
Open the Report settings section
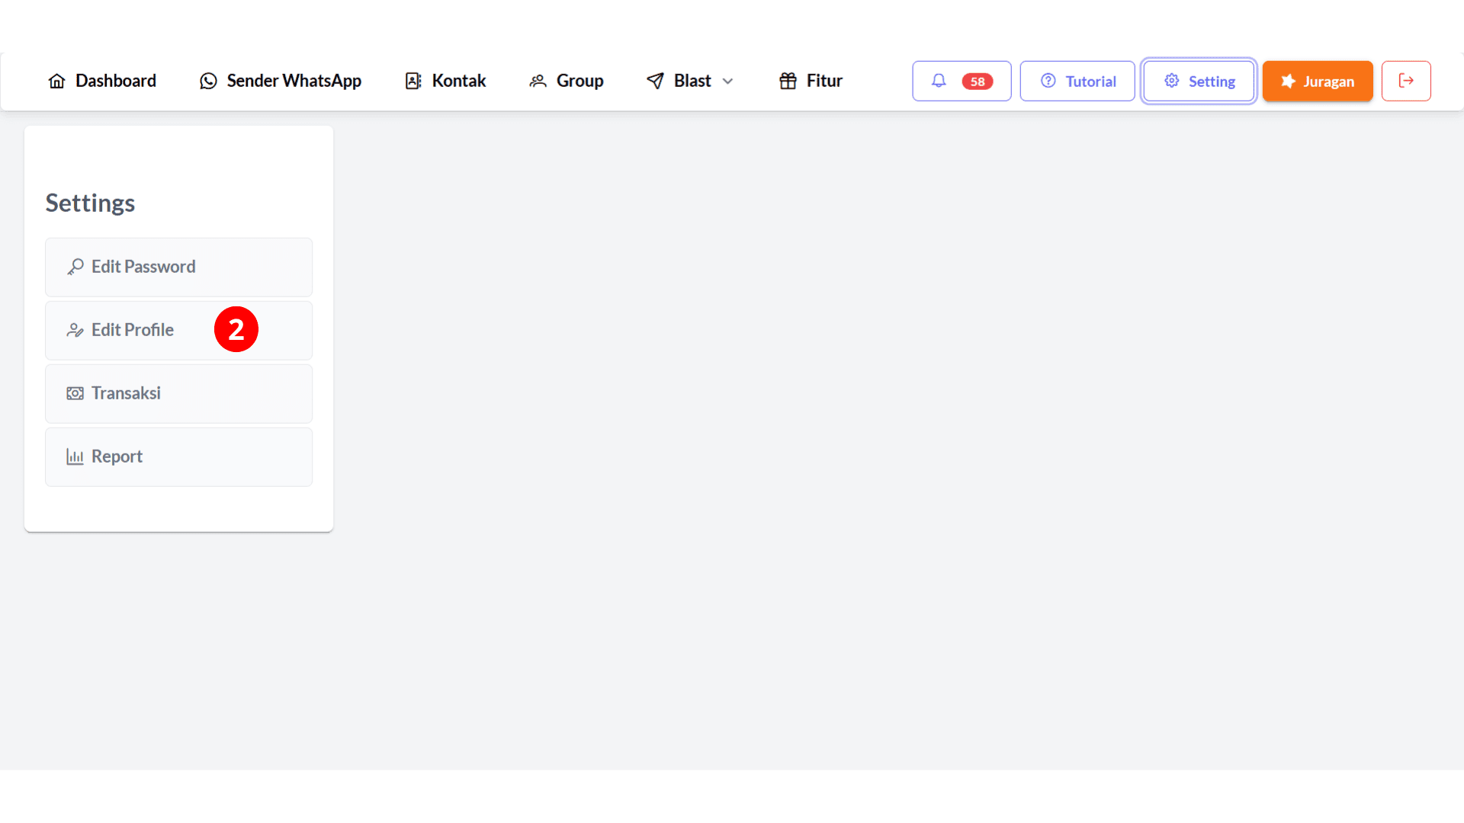(178, 456)
